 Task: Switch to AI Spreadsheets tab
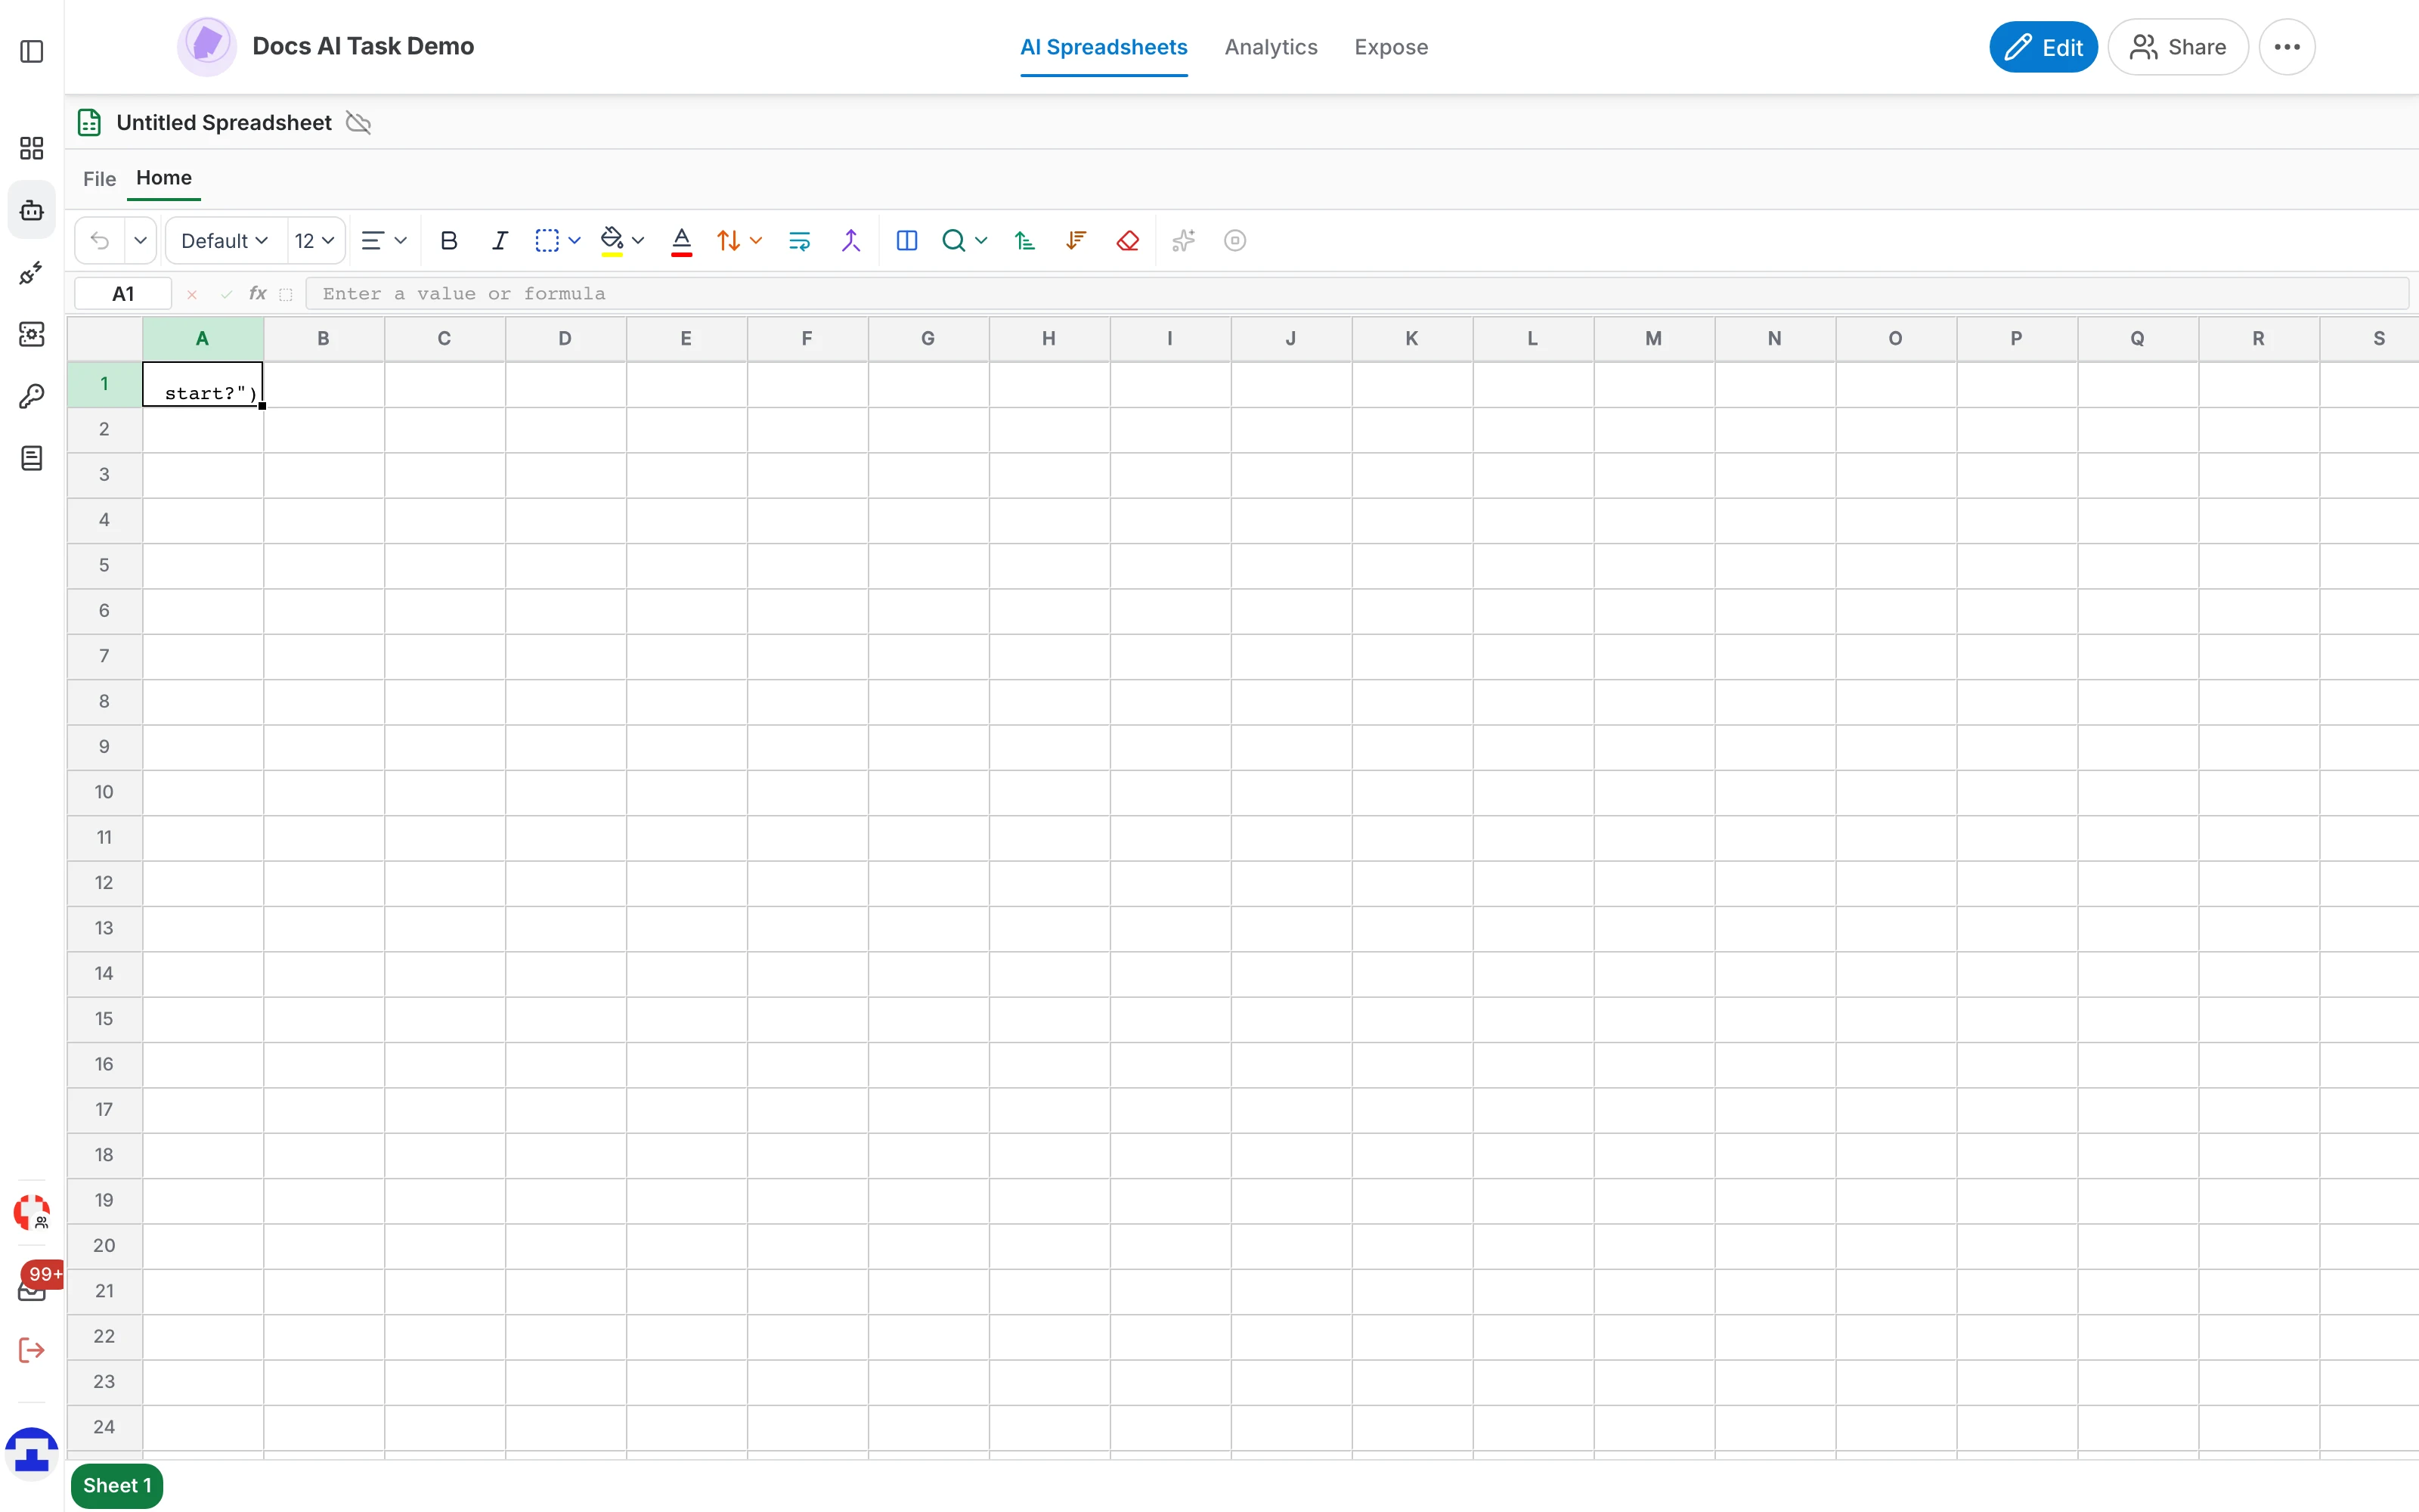(1104, 47)
